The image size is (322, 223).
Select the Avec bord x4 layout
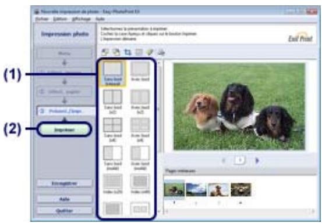click(140, 130)
